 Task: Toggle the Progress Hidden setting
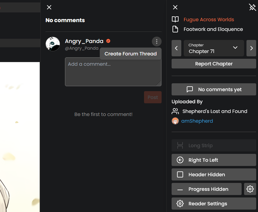tap(206, 189)
